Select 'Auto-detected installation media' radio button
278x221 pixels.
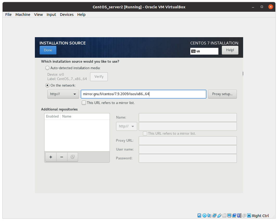coord(47,68)
